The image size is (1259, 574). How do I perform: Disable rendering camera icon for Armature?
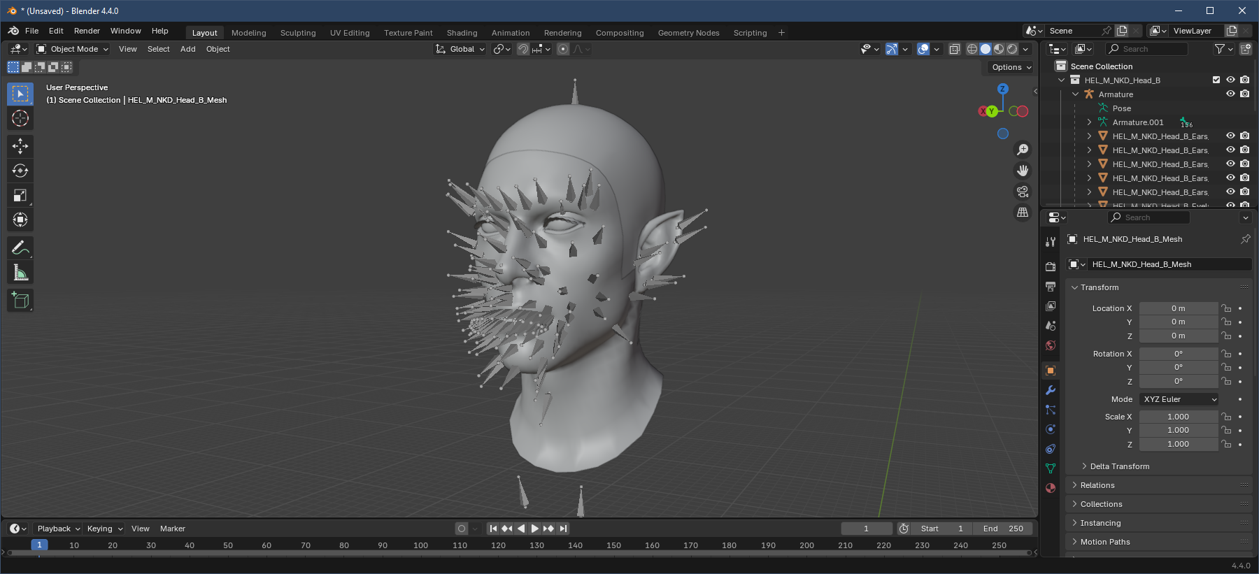1244,94
